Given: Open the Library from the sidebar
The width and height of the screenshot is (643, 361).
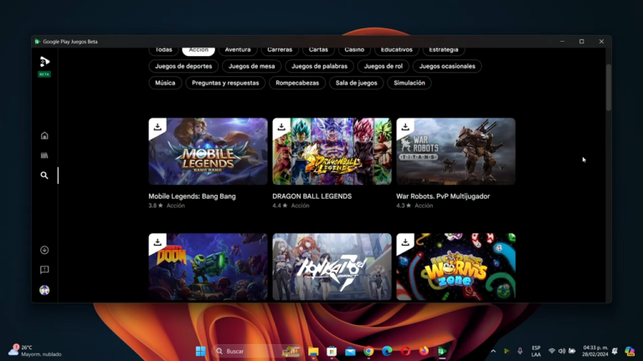Looking at the screenshot, I should tap(44, 155).
